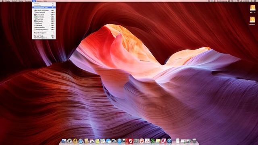Click the Wi-Fi status icon
The width and height of the screenshot is (258, 145).
(238, 1)
